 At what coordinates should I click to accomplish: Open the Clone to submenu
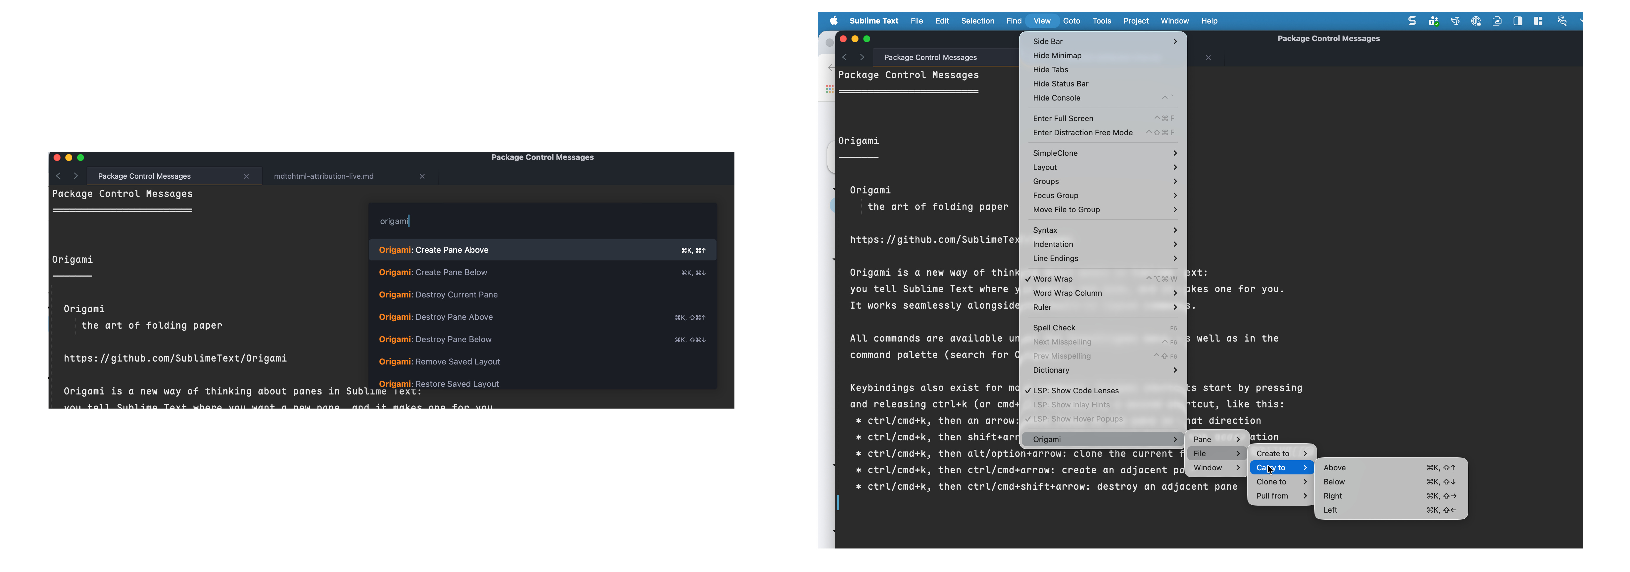click(x=1281, y=482)
